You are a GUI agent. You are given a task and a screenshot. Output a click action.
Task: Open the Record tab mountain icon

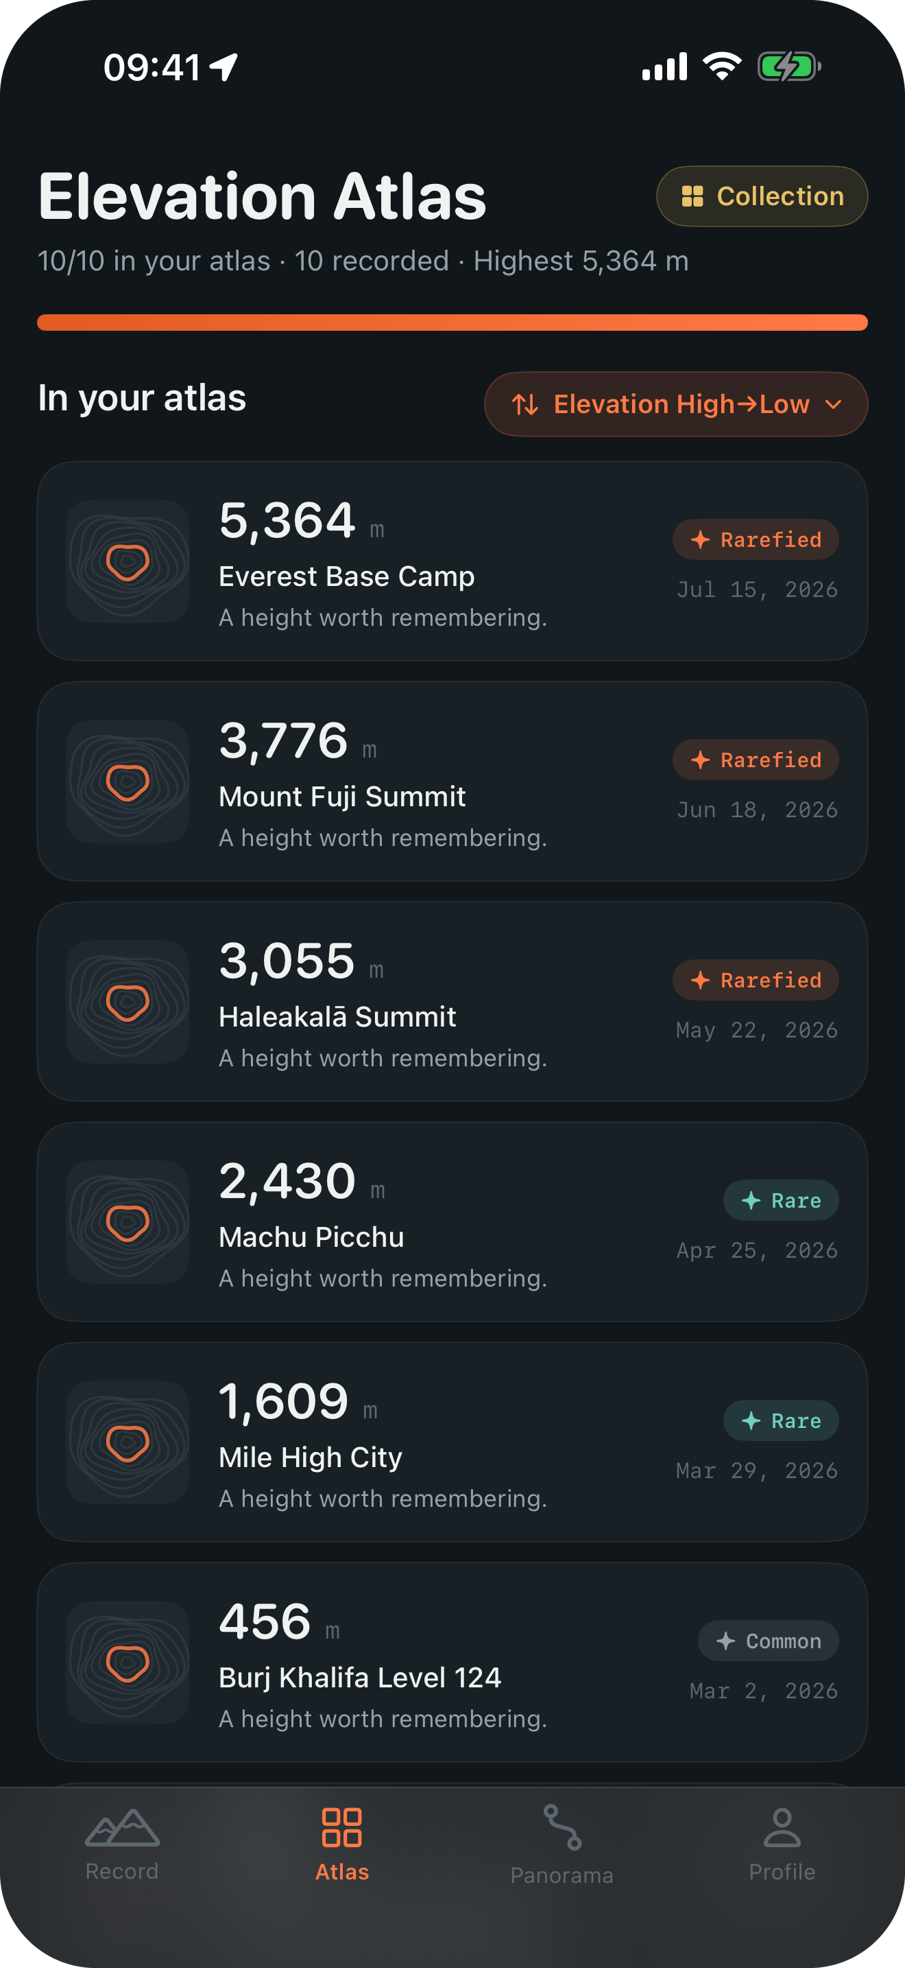pos(122,1827)
